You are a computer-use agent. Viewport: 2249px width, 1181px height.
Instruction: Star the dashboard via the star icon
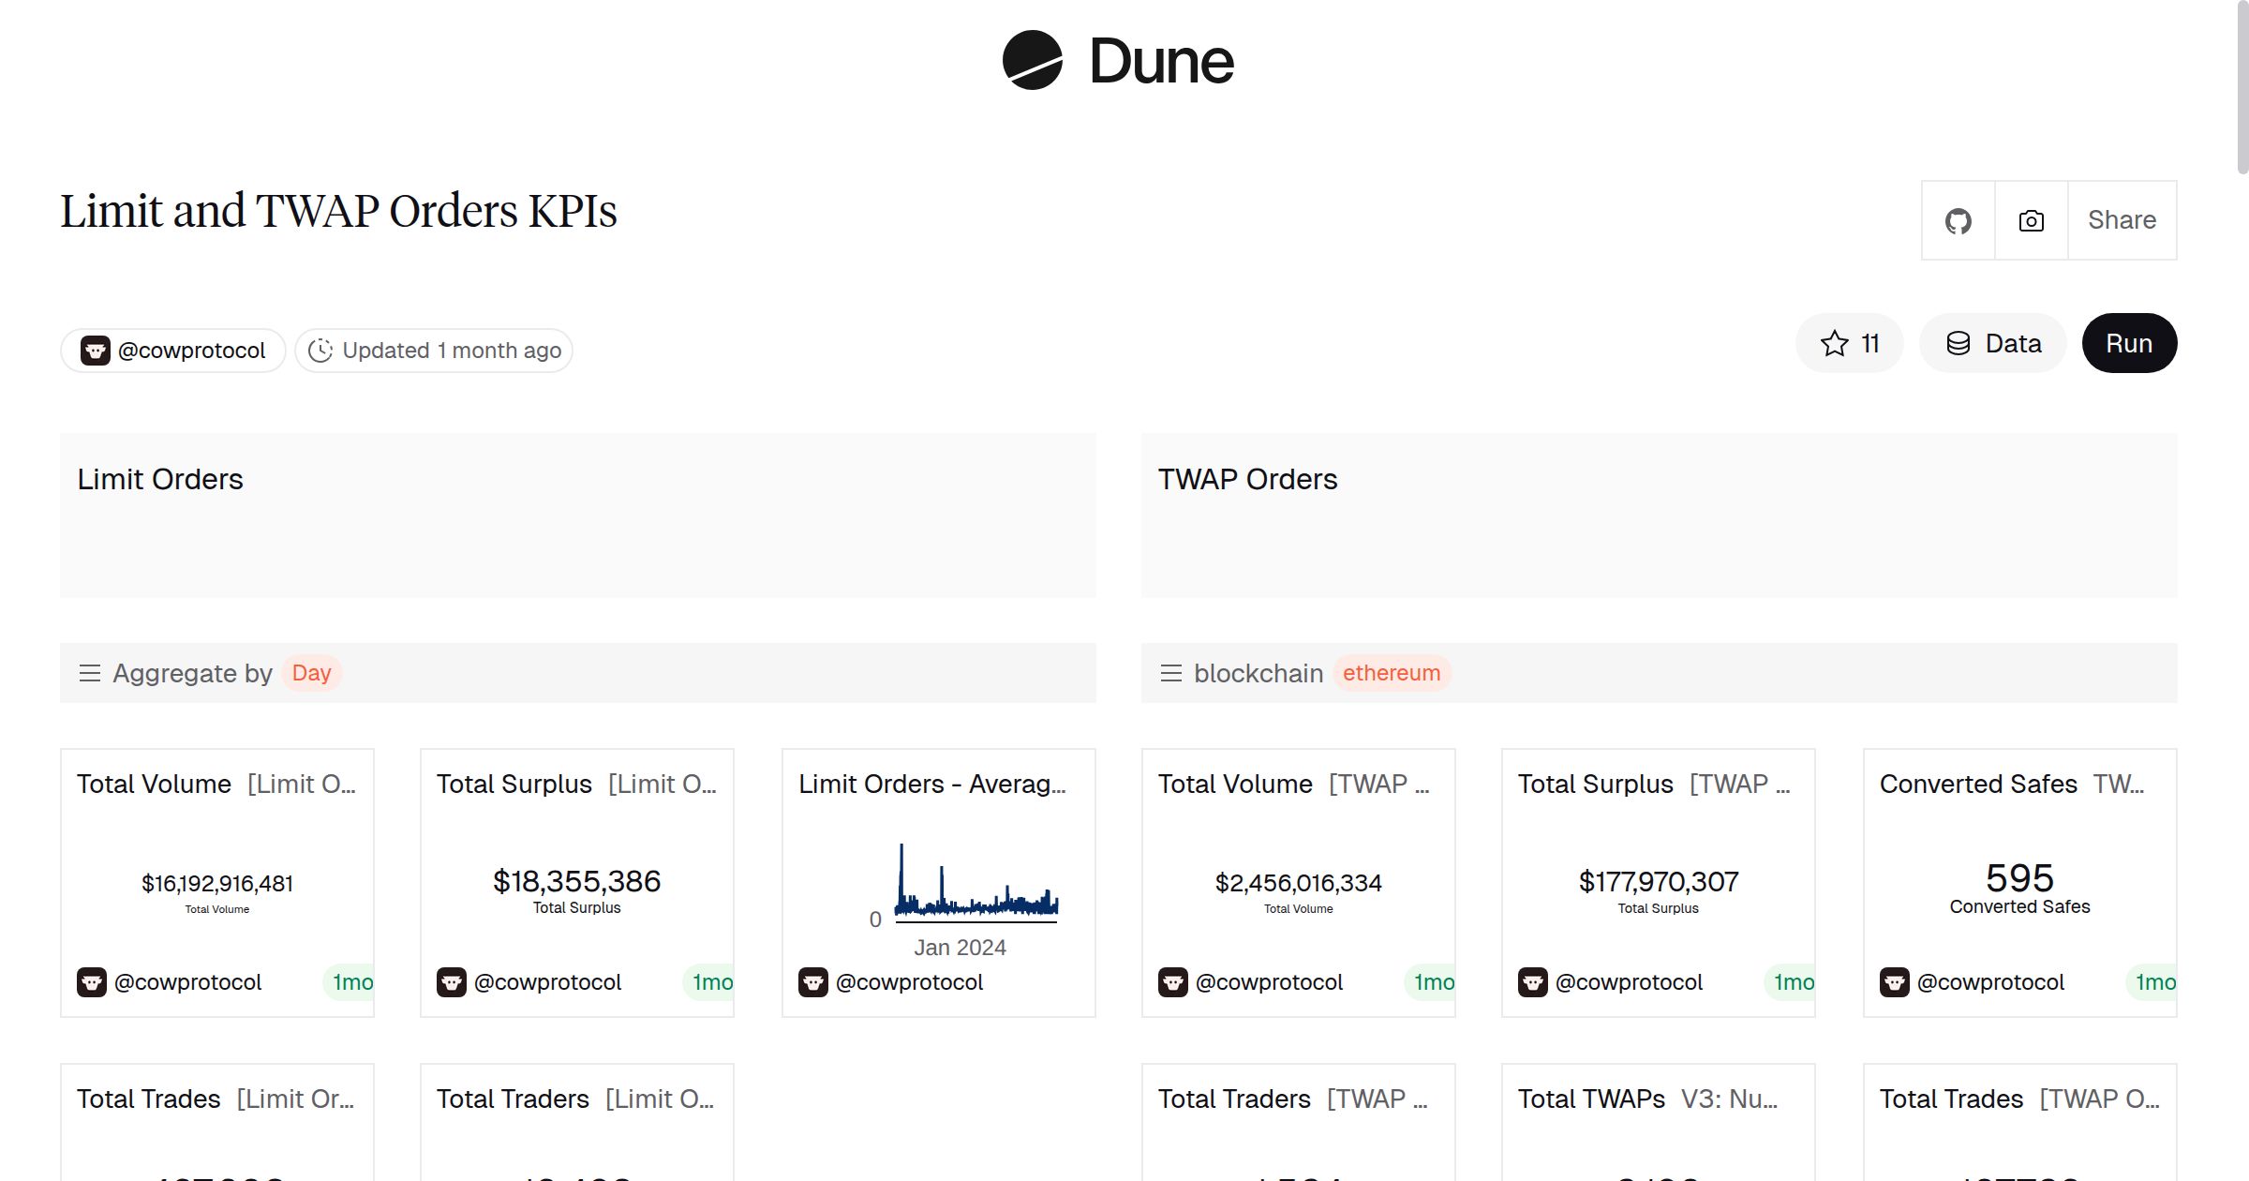point(1833,343)
